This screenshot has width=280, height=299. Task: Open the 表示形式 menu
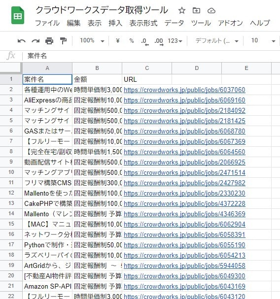pyautogui.click(x=143, y=23)
